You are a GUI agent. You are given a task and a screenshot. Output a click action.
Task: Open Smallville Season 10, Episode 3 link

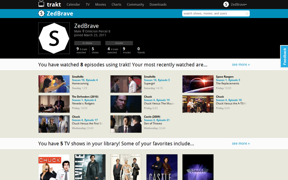pyautogui.click(x=157, y=80)
